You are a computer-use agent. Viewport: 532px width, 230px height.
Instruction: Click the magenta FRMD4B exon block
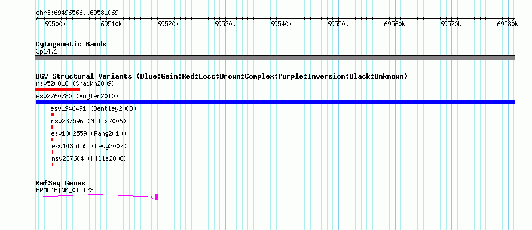(x=157, y=197)
